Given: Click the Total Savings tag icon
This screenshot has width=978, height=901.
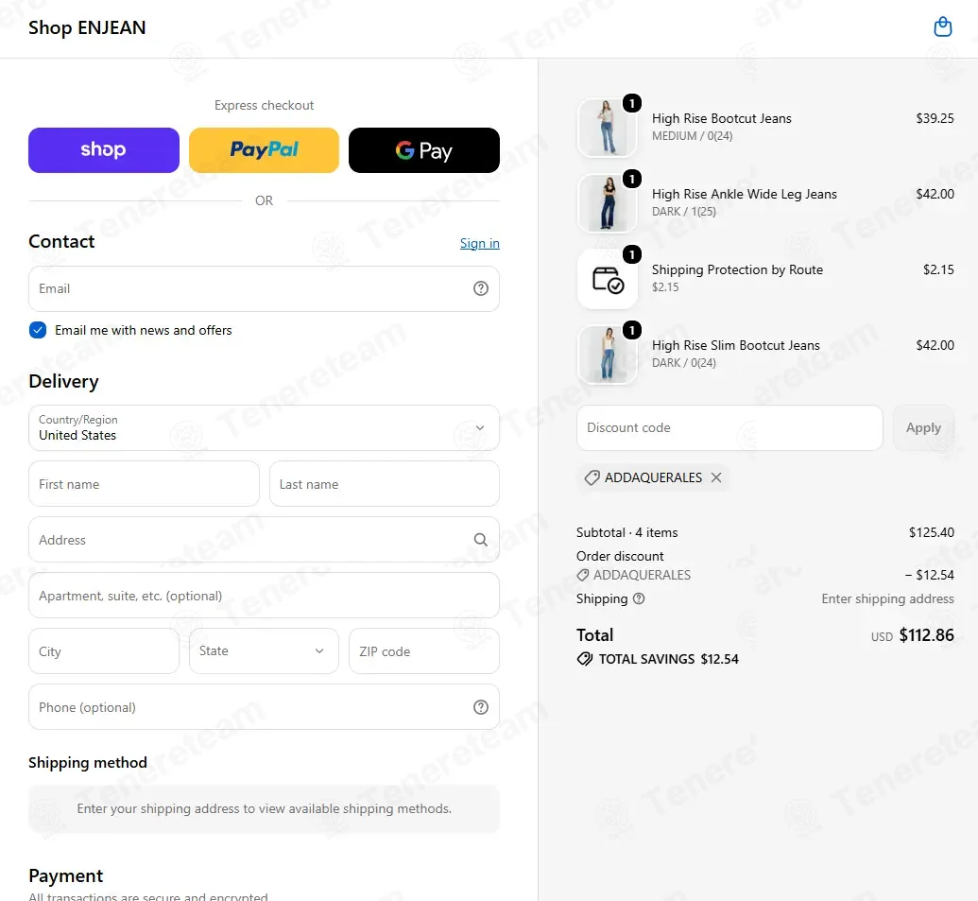Looking at the screenshot, I should (584, 659).
